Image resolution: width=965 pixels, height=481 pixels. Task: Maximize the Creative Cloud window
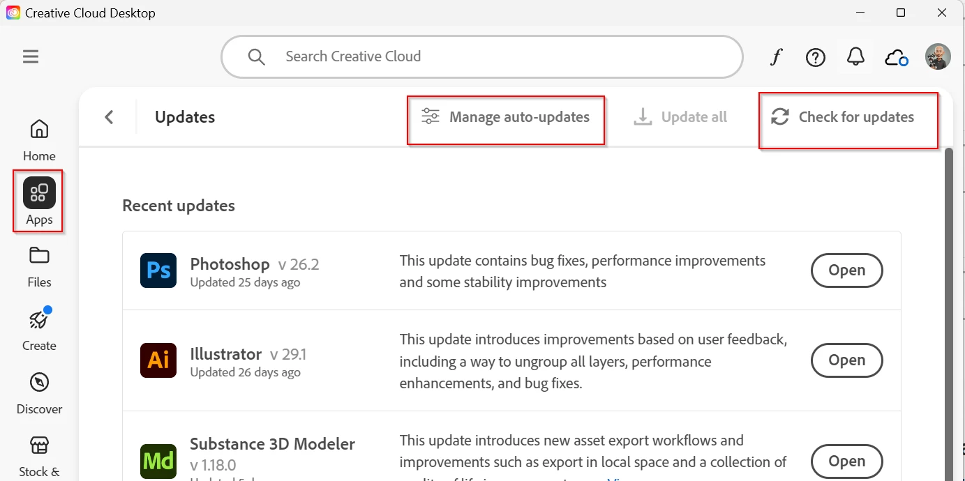(x=901, y=13)
